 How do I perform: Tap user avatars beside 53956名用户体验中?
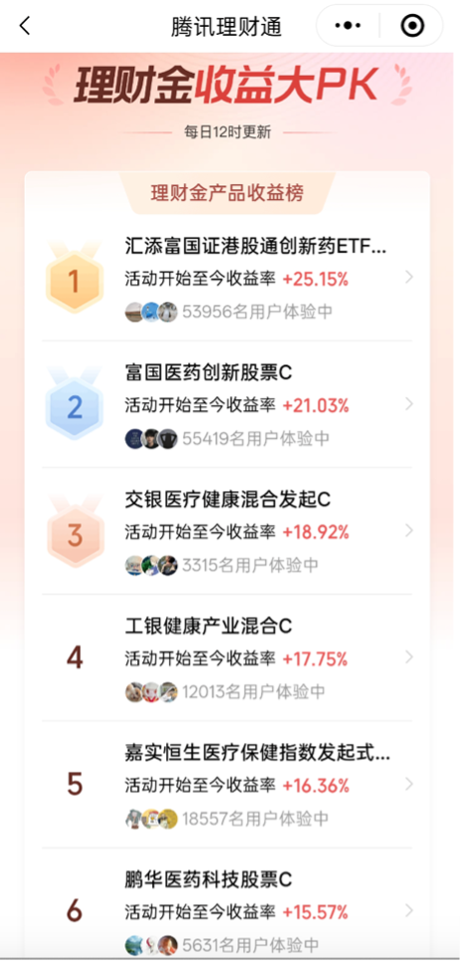[151, 312]
